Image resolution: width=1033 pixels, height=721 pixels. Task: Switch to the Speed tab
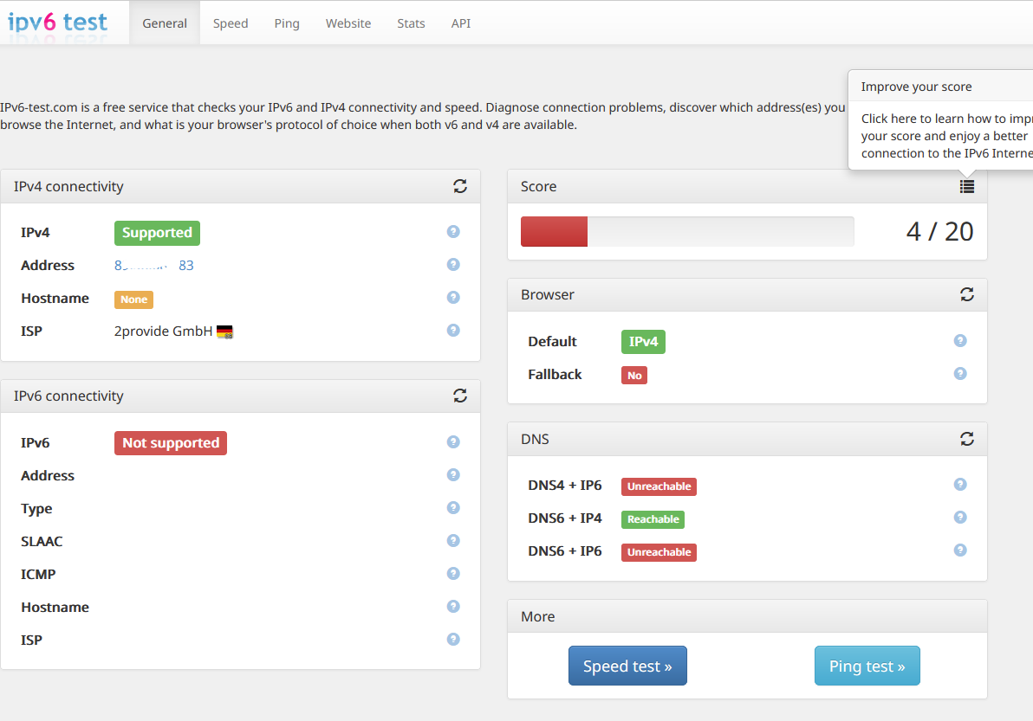[231, 23]
